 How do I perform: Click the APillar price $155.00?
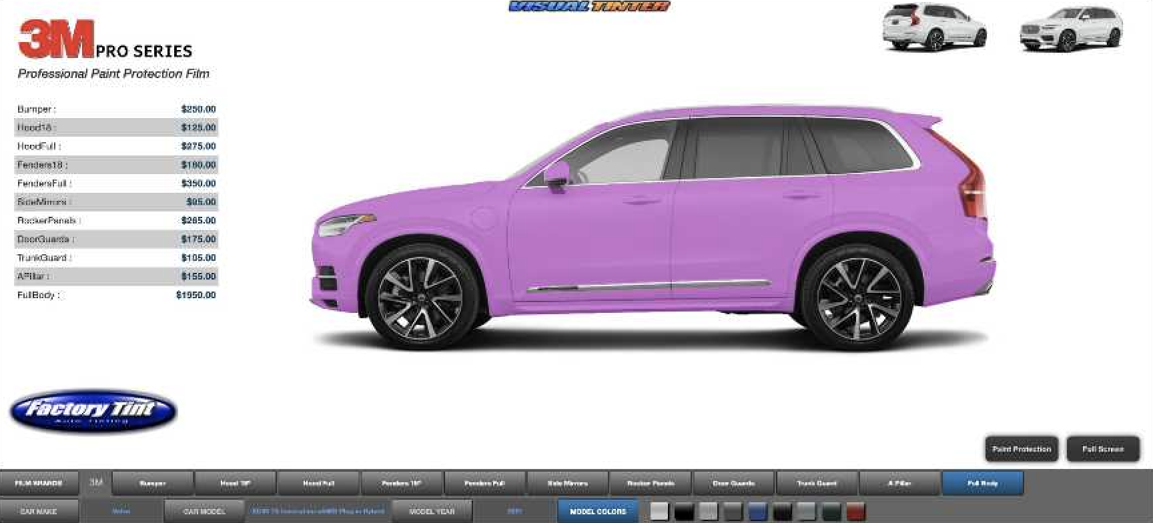(x=198, y=276)
